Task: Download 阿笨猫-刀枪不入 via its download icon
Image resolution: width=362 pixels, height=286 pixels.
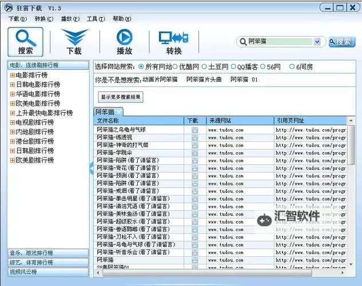Action: (x=195, y=237)
